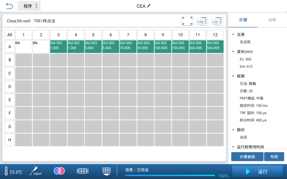Image resolution: width=287 pixels, height=179 pixels.
Task: Click the overlapping blue and red circles icon
Action: click(x=59, y=171)
